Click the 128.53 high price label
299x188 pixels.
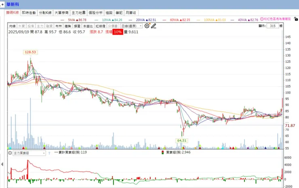30,52
